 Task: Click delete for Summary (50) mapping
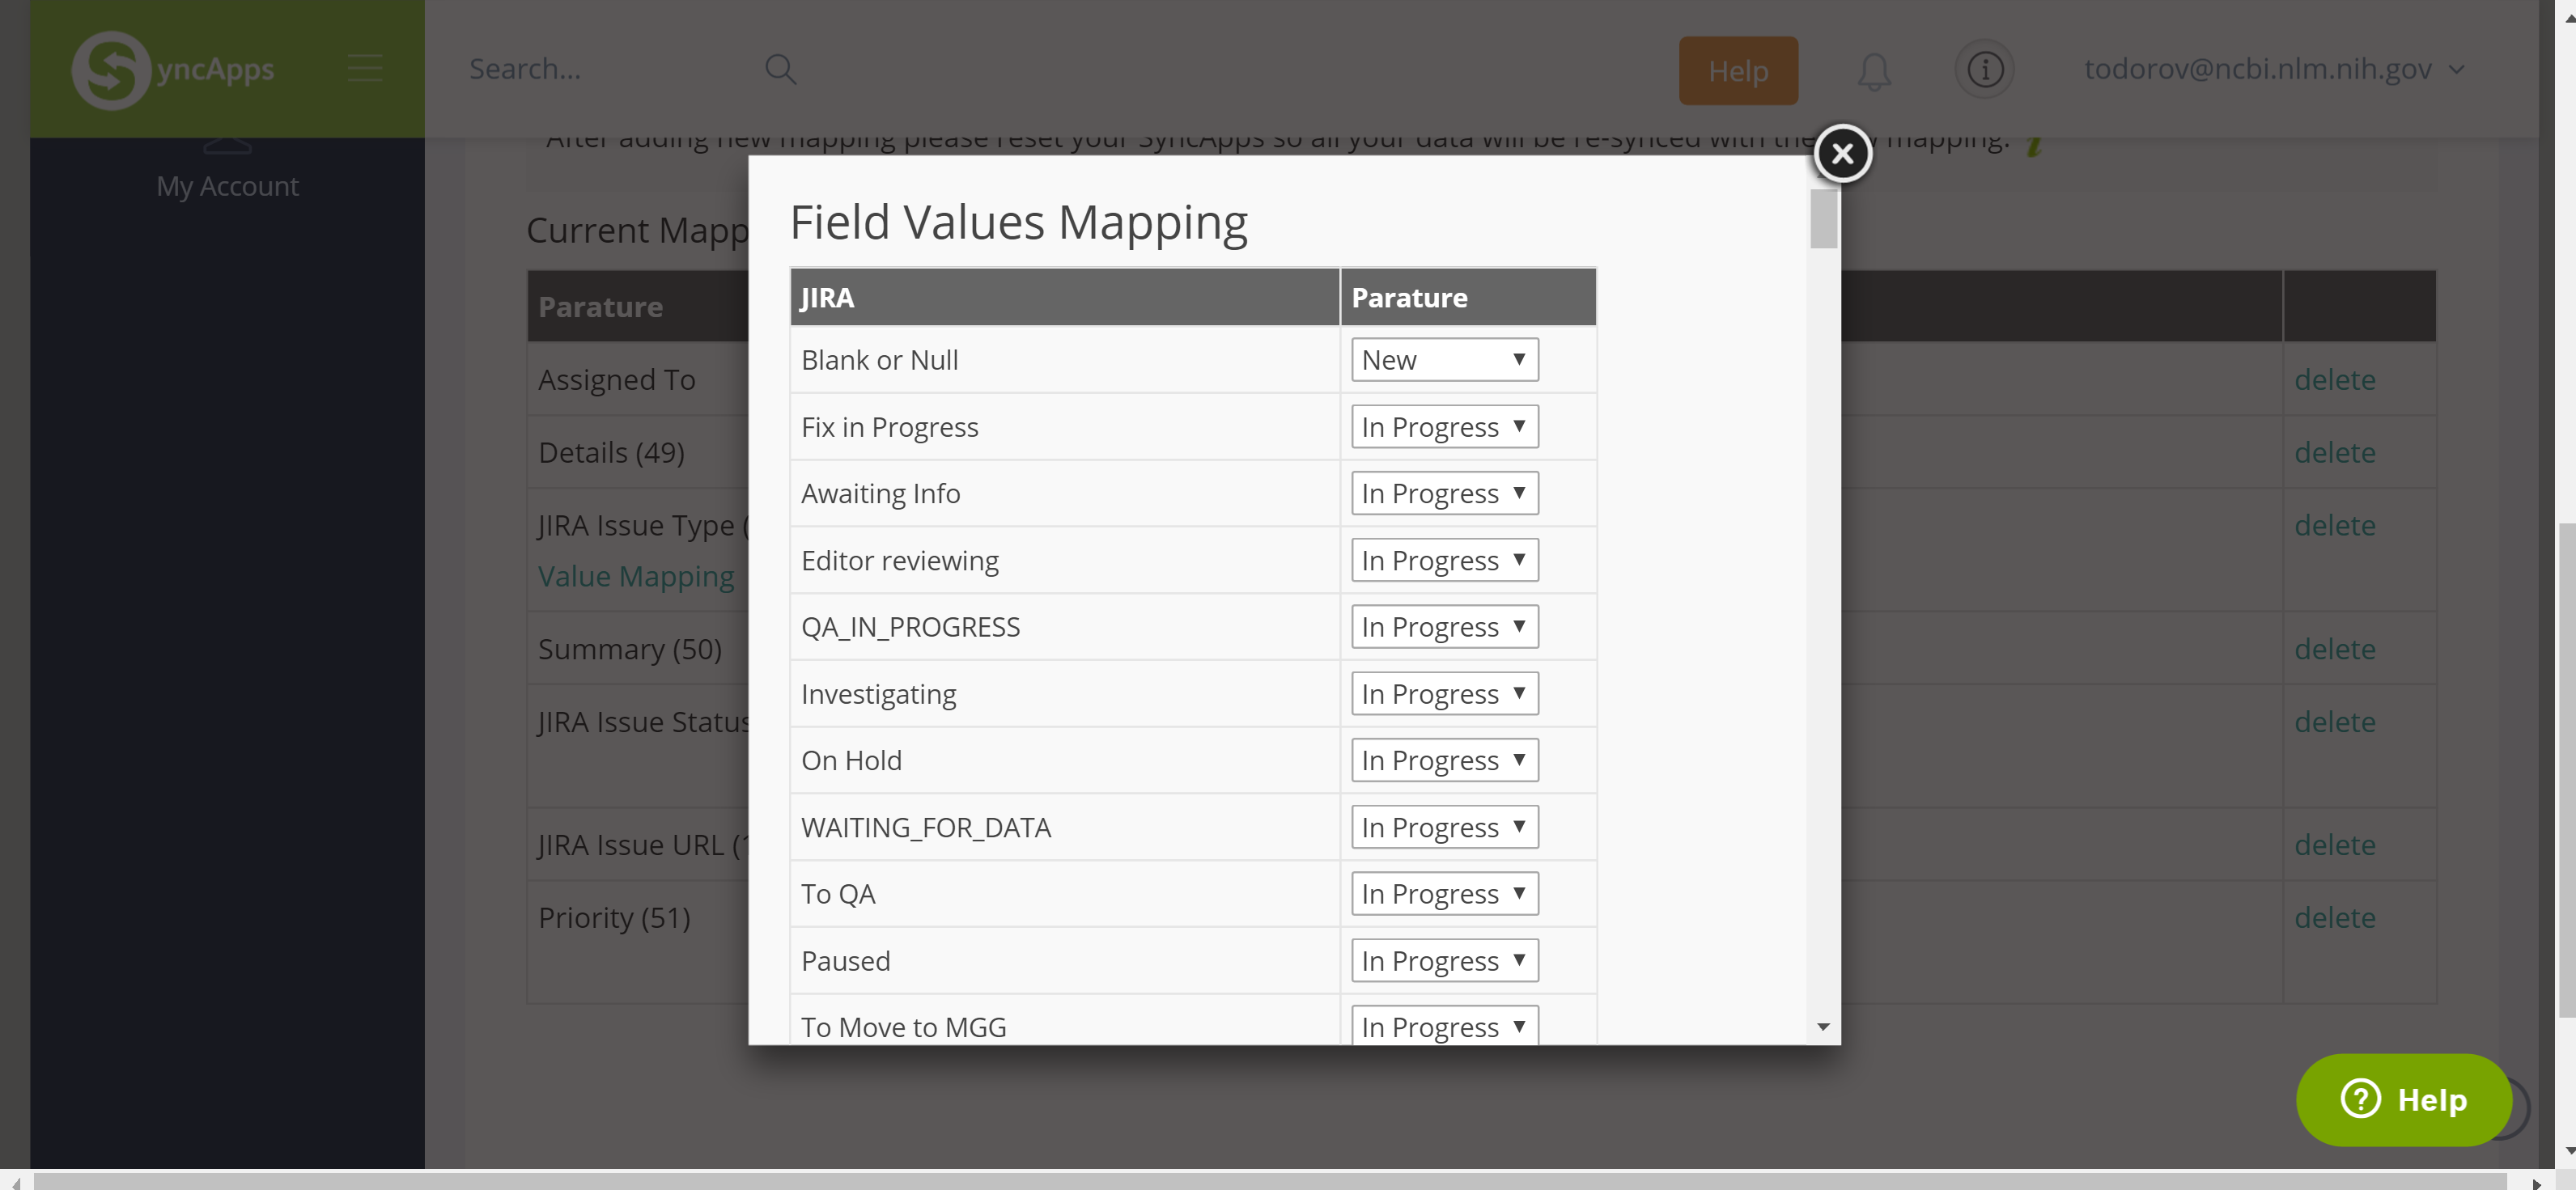click(x=2334, y=649)
